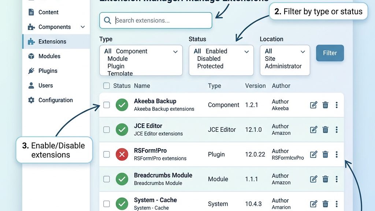Select Extensions in the sidebar menu
The image size is (375, 211).
[x=52, y=41]
